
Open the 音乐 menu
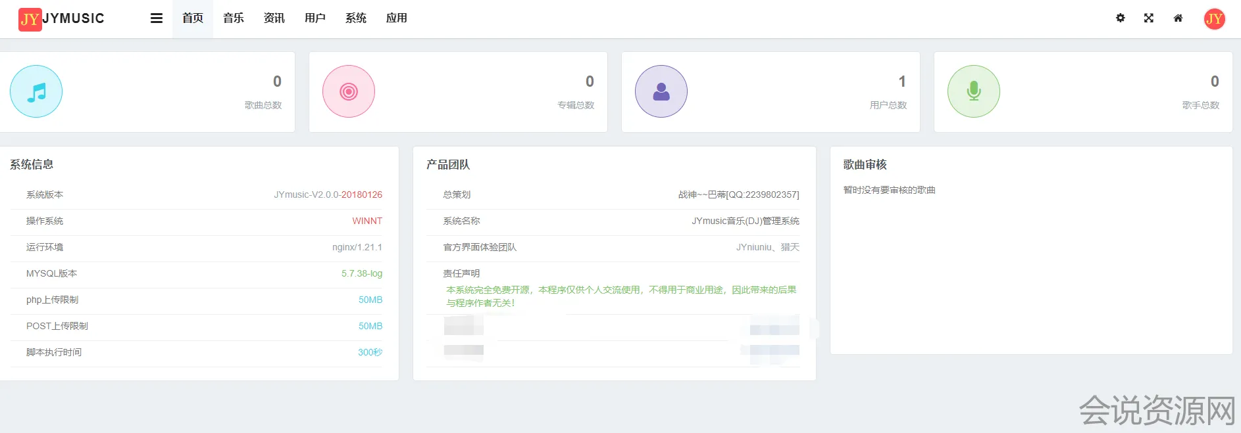click(234, 18)
